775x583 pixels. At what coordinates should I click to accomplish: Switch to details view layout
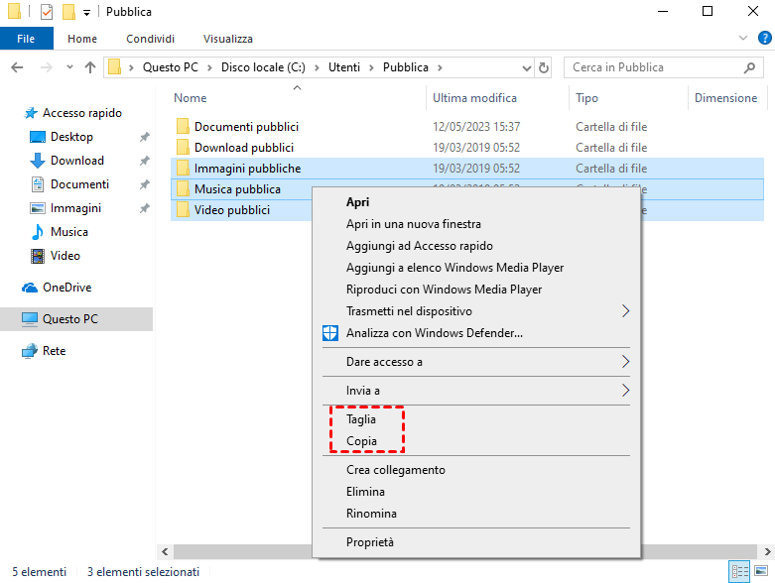739,572
